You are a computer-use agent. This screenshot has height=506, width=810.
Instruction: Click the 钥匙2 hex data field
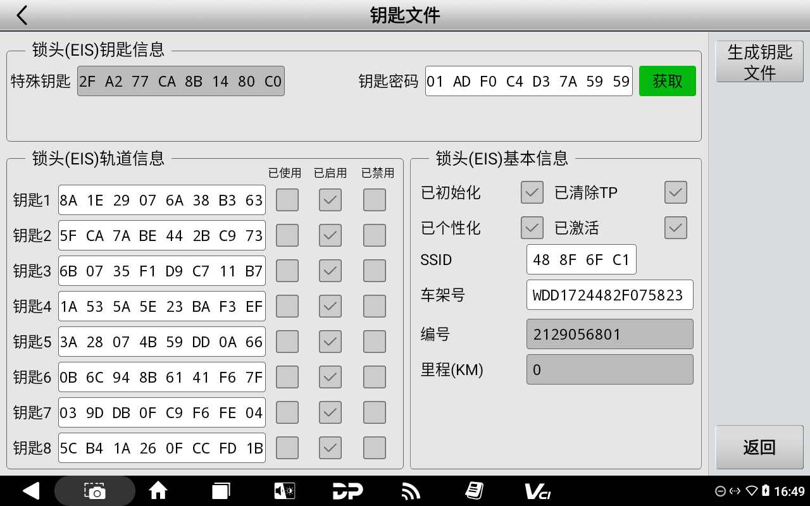pyautogui.click(x=162, y=235)
